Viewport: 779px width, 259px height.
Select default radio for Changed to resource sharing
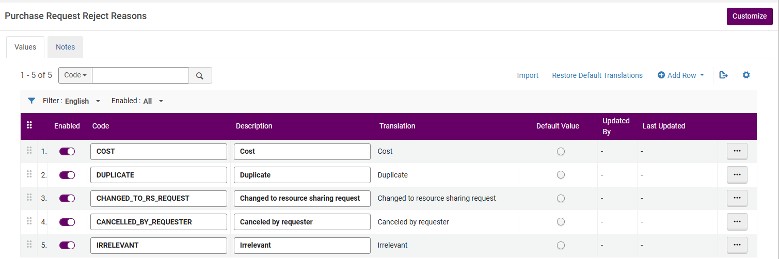click(561, 199)
